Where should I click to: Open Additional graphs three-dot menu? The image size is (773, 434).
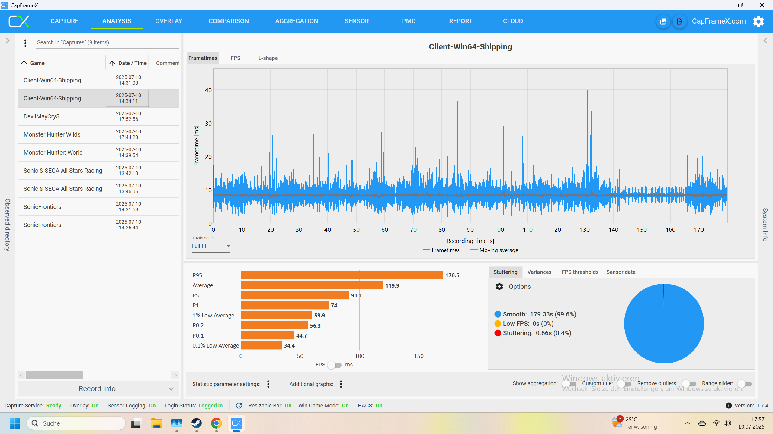[341, 384]
